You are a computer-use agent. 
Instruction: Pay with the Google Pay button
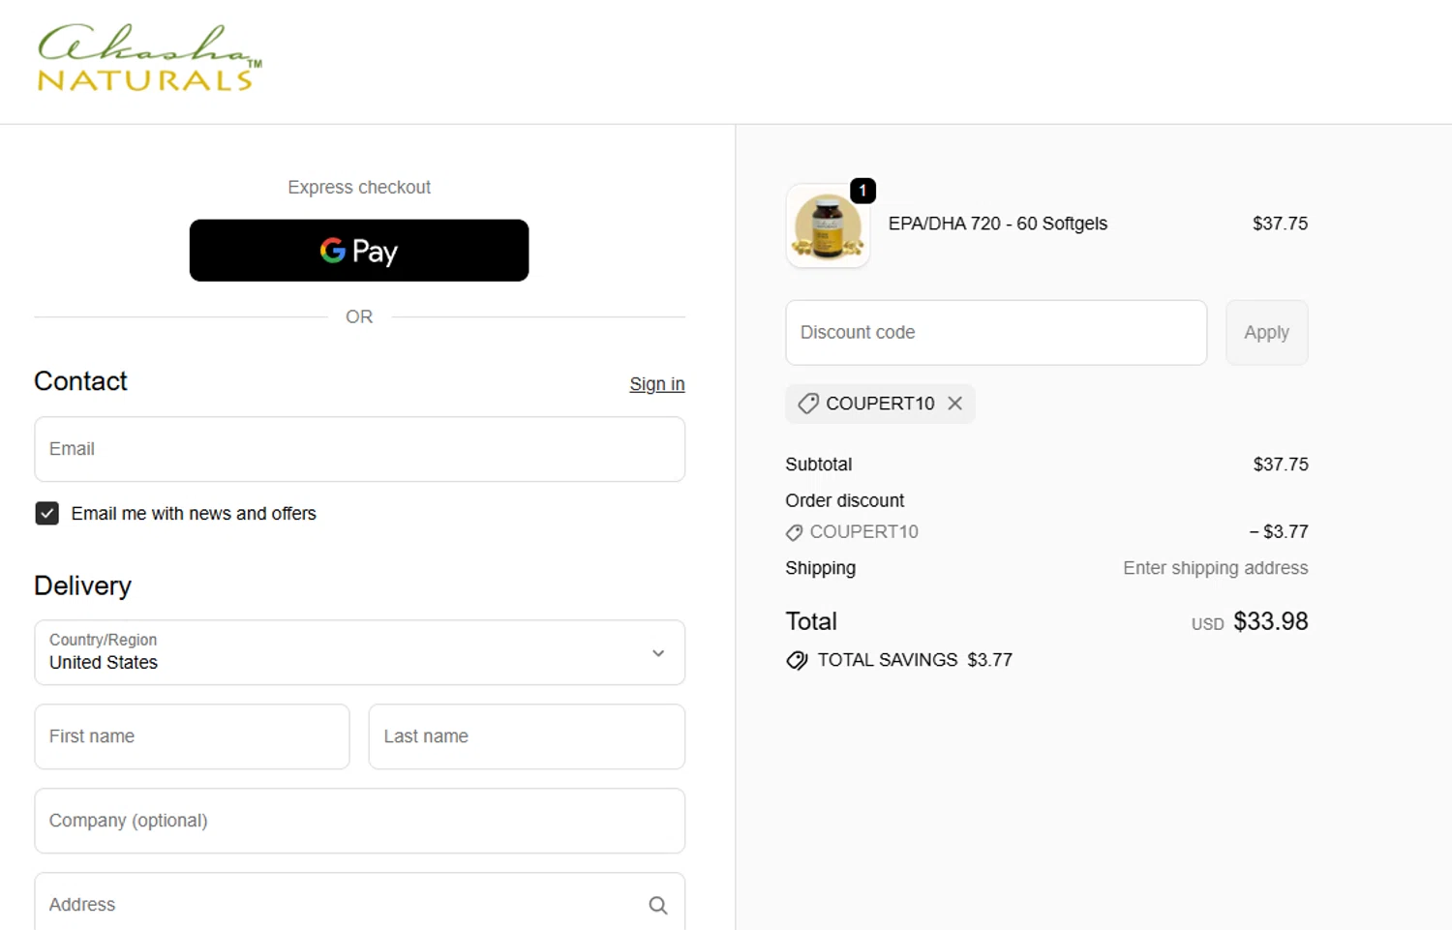359,251
